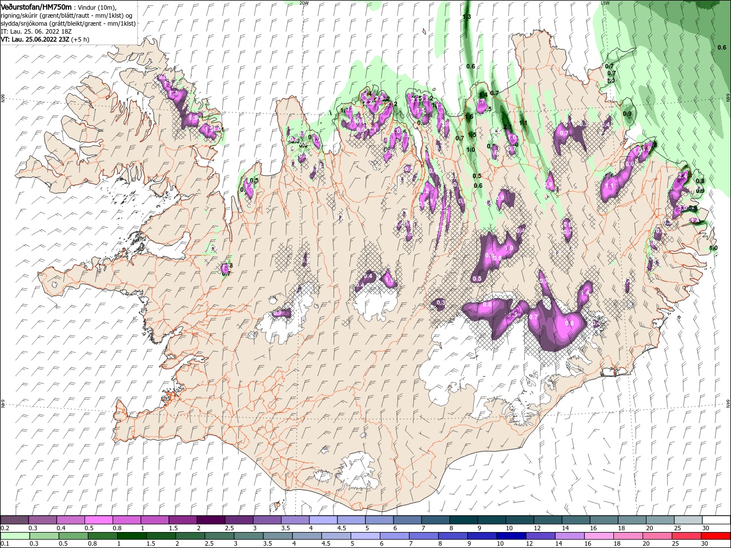Image resolution: width=731 pixels, height=548 pixels.
Task: Click the dark mauve 0.2 swatch in top legend row
Action: [x=14, y=520]
